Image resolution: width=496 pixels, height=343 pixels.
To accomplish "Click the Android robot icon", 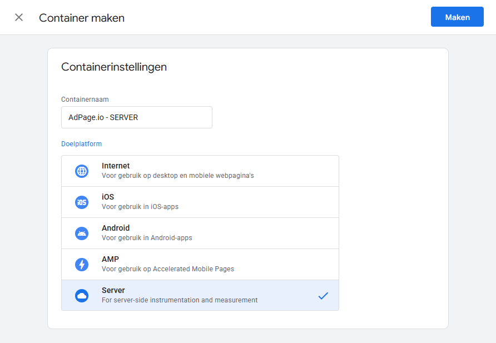I will point(82,233).
